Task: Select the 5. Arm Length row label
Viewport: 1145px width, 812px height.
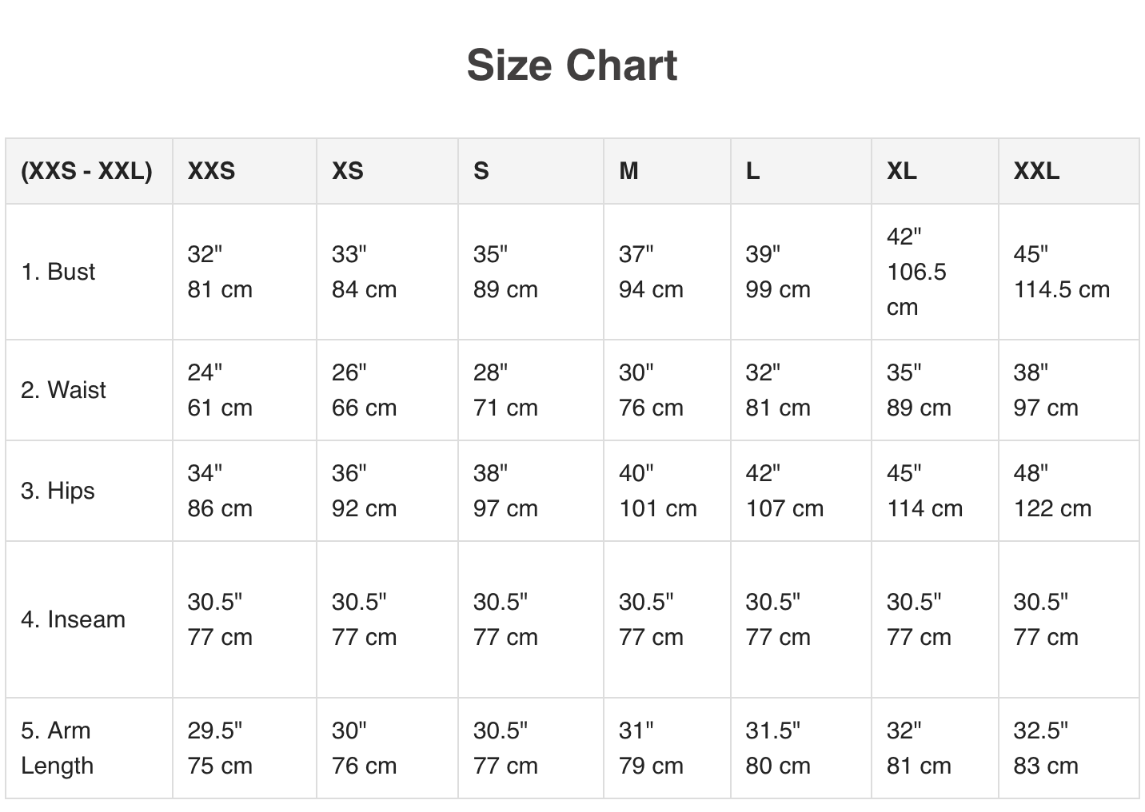Action: 57,748
